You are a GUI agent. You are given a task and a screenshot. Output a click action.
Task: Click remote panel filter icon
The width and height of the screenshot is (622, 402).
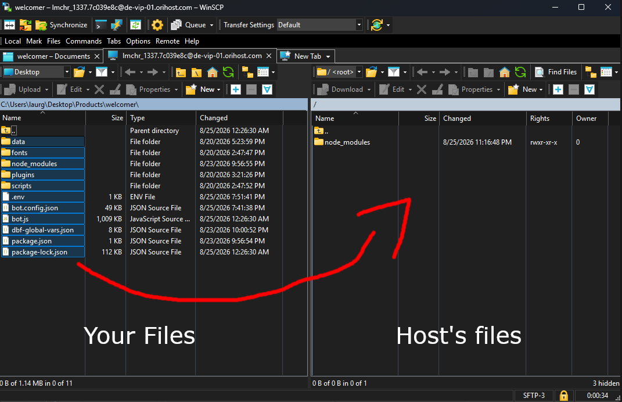click(x=394, y=72)
